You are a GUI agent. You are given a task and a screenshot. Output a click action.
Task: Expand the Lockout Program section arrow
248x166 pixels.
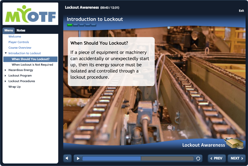[5, 76]
